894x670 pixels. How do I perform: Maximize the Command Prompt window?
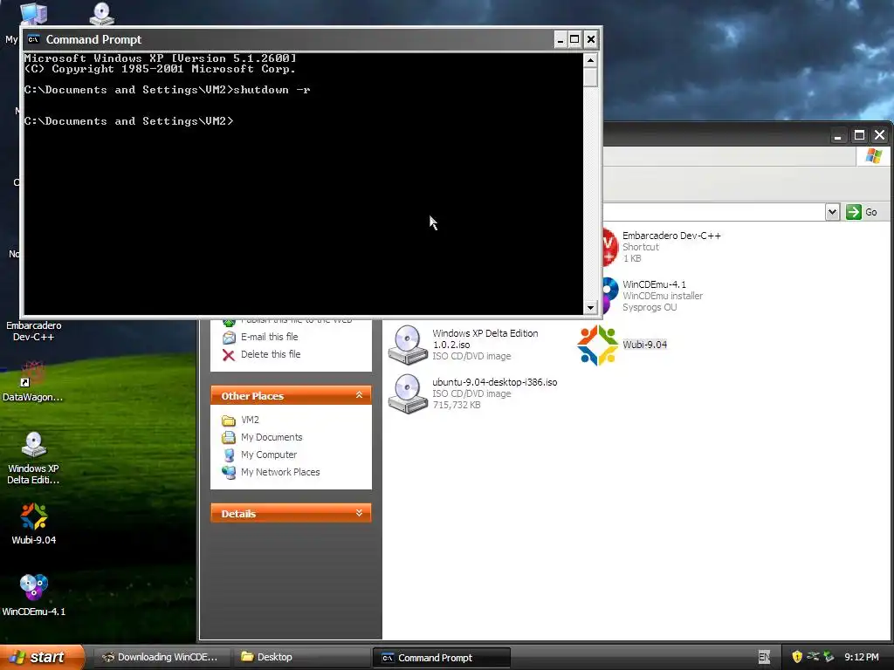(x=574, y=39)
